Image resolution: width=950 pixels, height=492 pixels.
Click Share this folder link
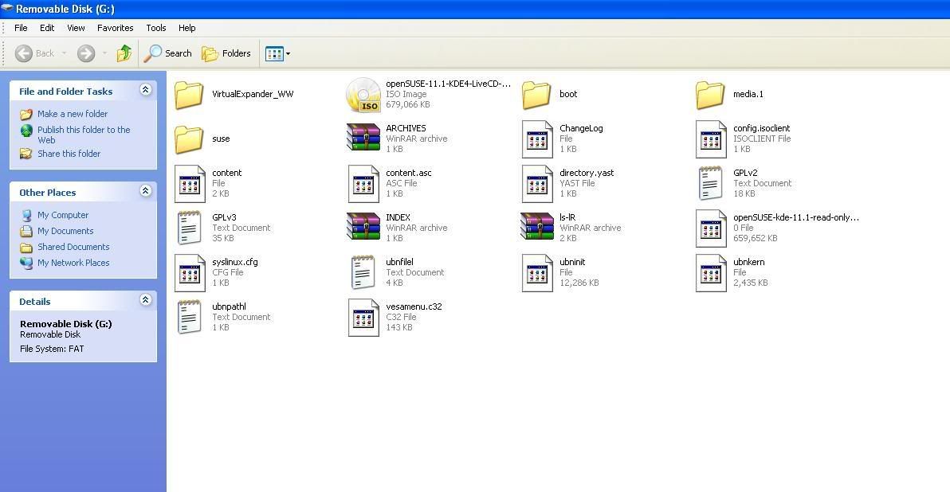pyautogui.click(x=69, y=154)
